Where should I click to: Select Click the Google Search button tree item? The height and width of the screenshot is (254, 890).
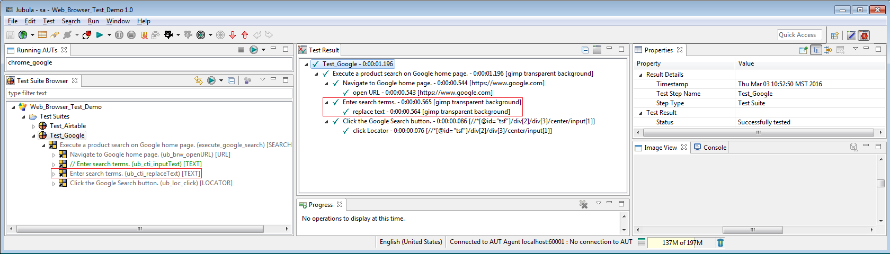pos(151,183)
